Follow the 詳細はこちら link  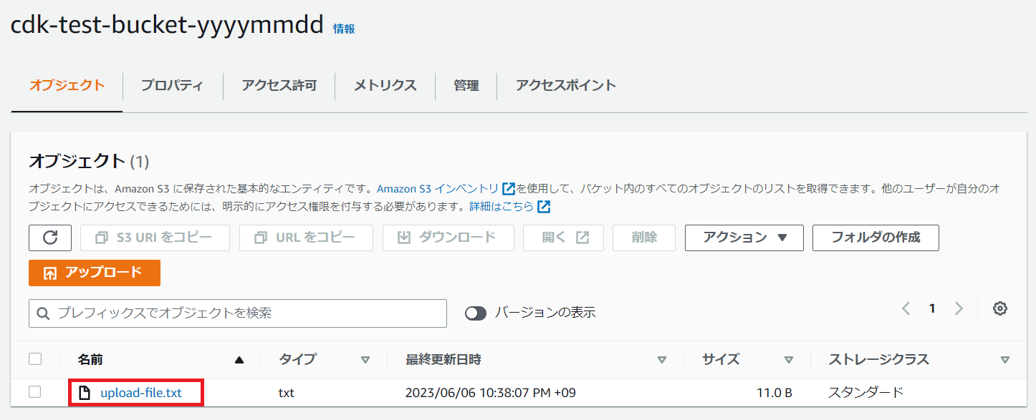click(502, 207)
